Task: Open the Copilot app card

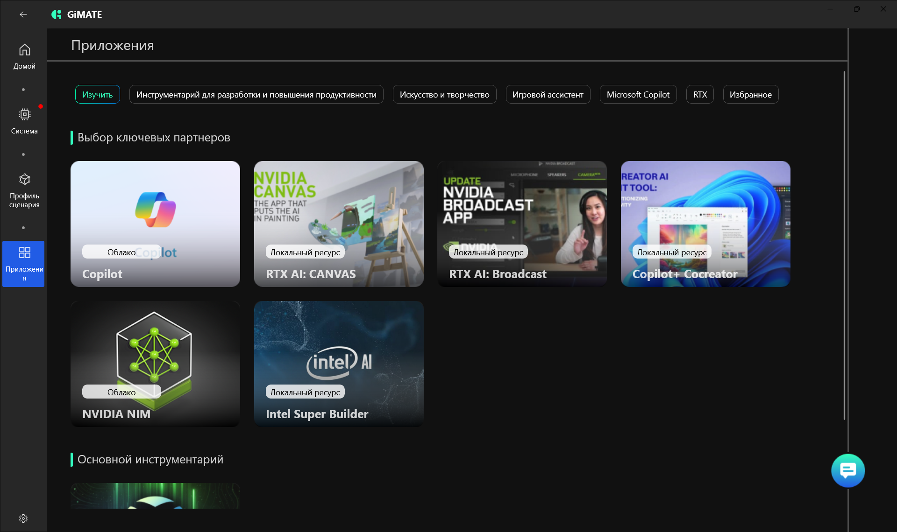Action: pos(155,224)
